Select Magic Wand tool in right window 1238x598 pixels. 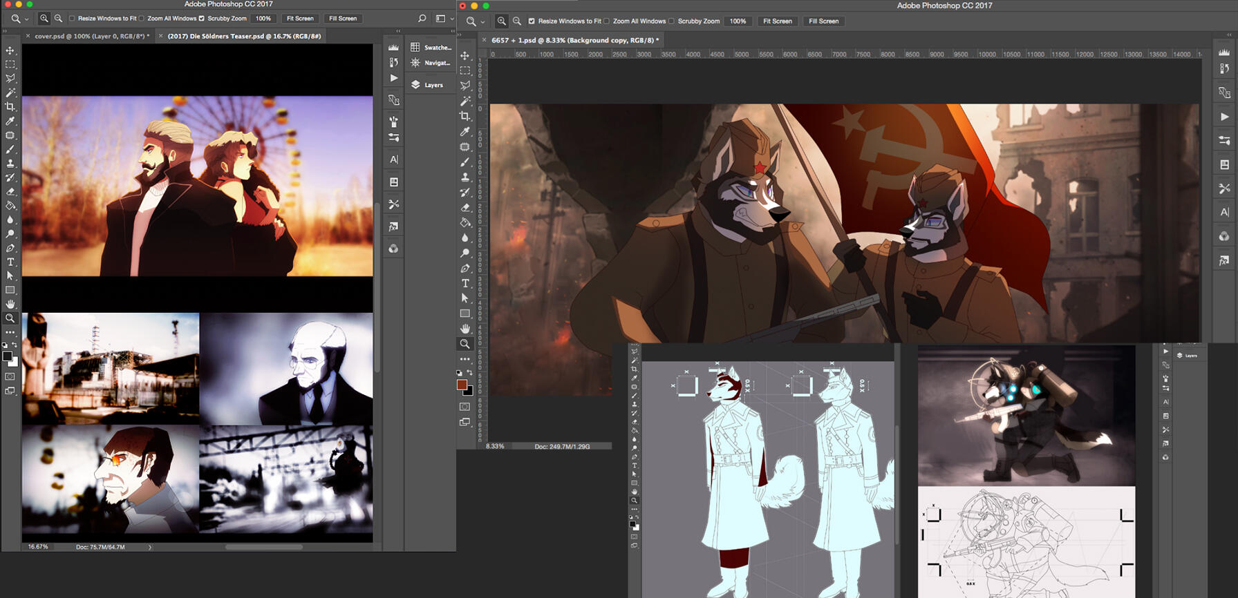(x=465, y=101)
